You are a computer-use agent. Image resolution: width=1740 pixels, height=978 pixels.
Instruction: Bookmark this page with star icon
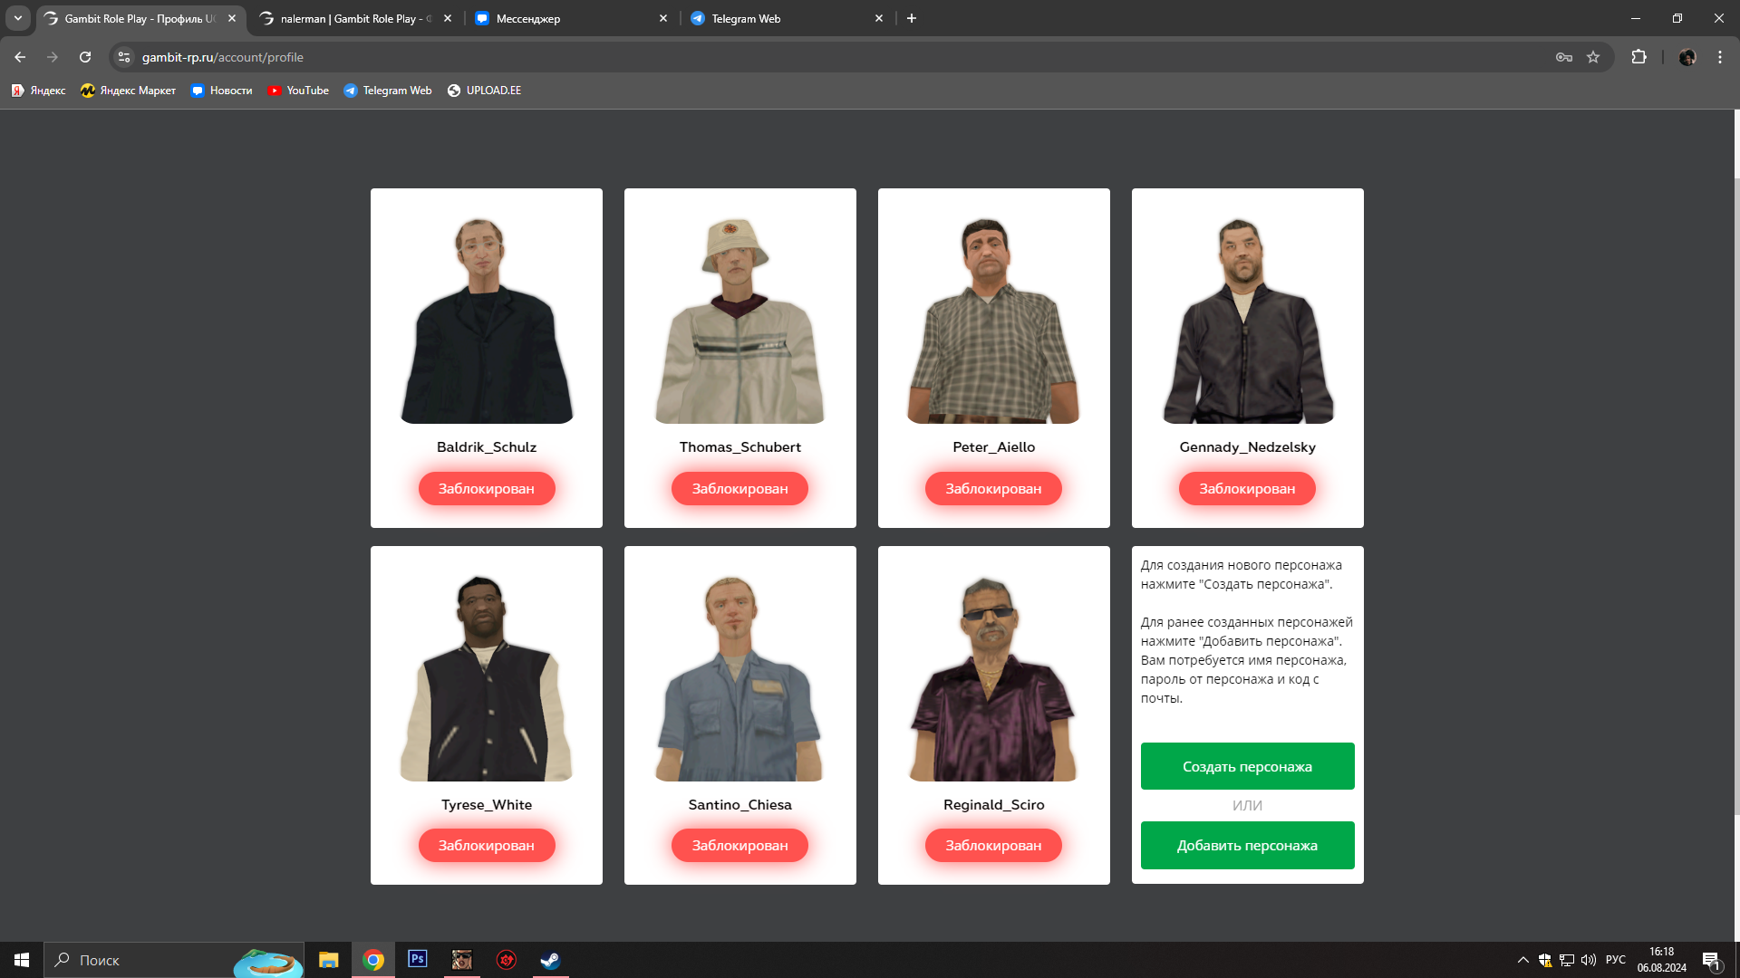pyautogui.click(x=1593, y=57)
